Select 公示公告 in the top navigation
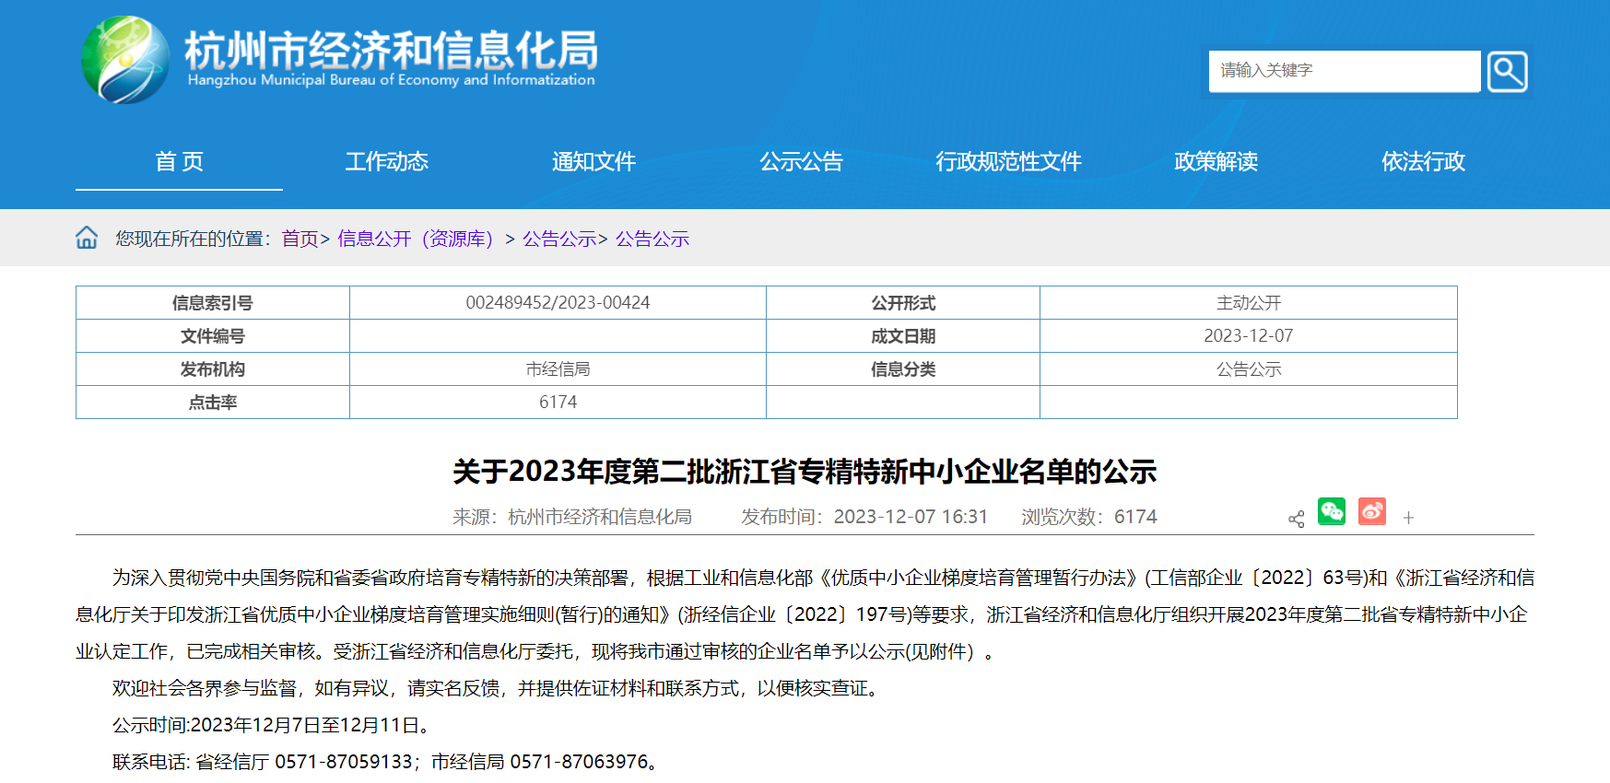Image resolution: width=1610 pixels, height=783 pixels. point(801,162)
